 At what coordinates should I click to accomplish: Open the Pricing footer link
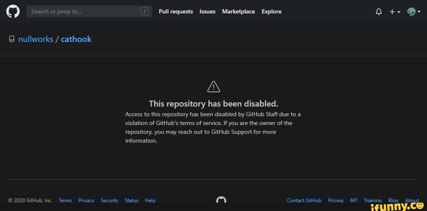tap(336, 201)
